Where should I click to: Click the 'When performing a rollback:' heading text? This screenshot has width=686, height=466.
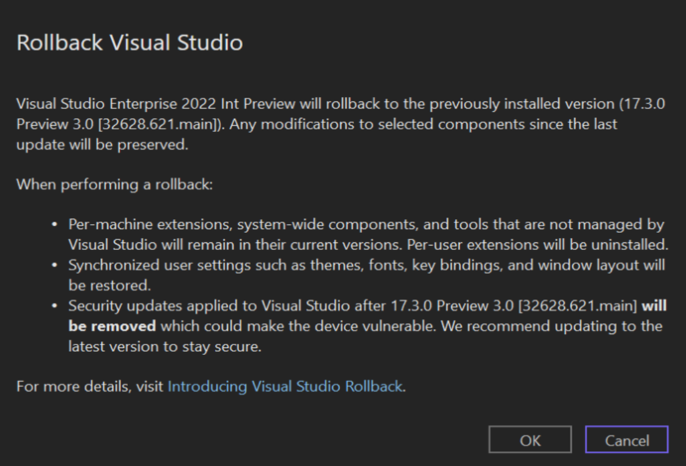[114, 184]
